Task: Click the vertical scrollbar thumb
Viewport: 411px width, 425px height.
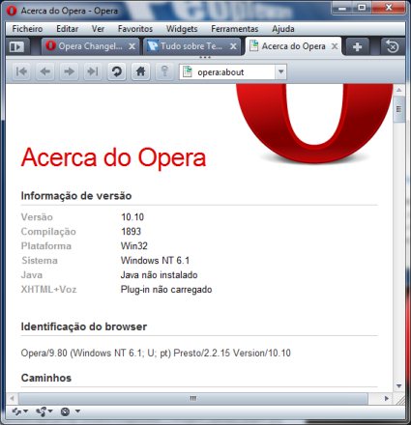Action: 399,109
